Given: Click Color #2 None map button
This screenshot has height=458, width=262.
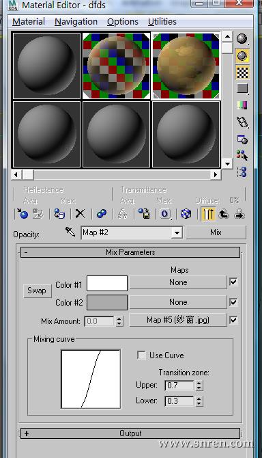Looking at the screenshot, I should click(178, 302).
